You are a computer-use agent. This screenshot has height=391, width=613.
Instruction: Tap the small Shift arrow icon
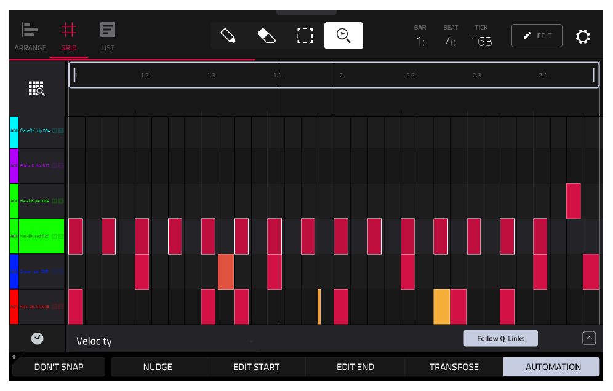tap(14, 357)
